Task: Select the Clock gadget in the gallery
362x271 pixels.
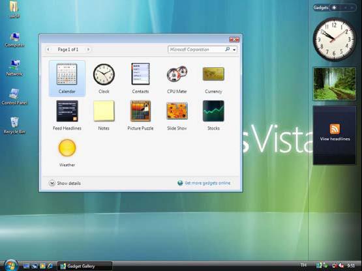Action: pyautogui.click(x=104, y=78)
